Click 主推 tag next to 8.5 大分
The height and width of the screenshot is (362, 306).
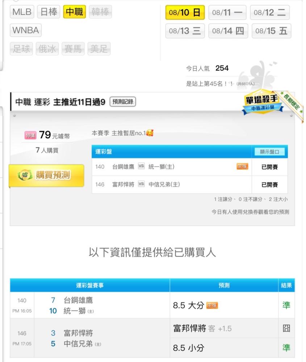pyautogui.click(x=212, y=306)
